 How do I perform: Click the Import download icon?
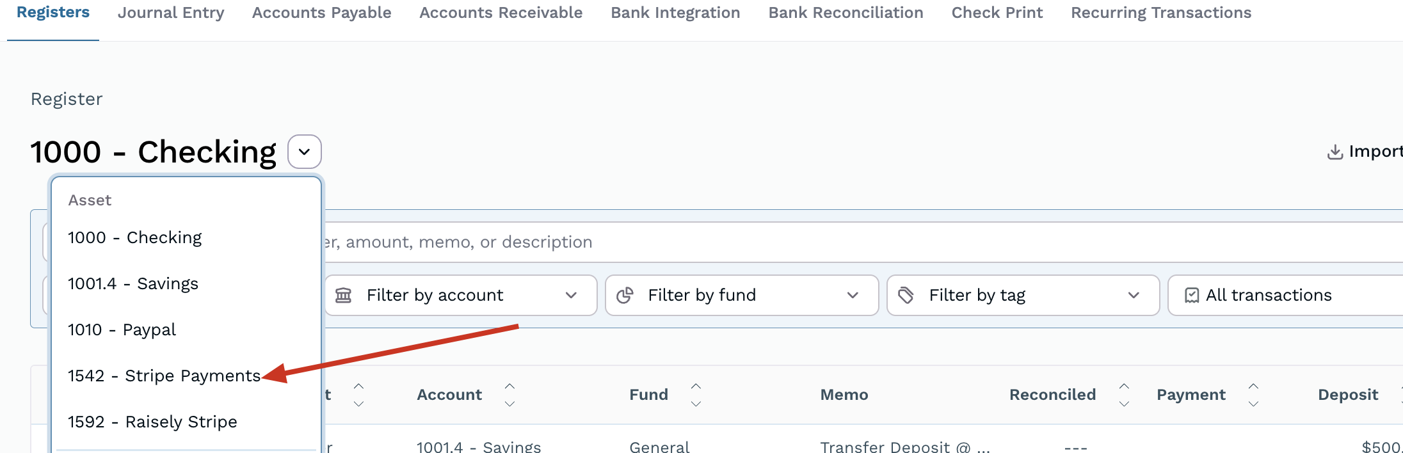point(1335,152)
